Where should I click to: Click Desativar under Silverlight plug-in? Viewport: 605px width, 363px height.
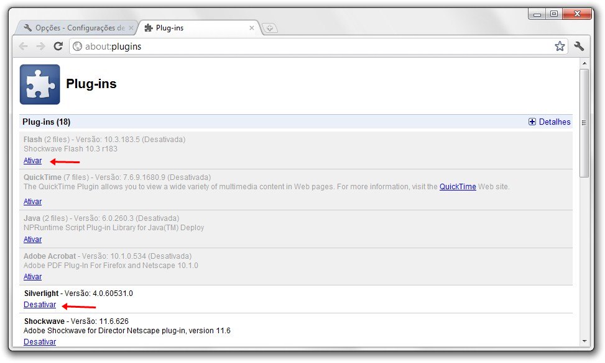(x=40, y=305)
